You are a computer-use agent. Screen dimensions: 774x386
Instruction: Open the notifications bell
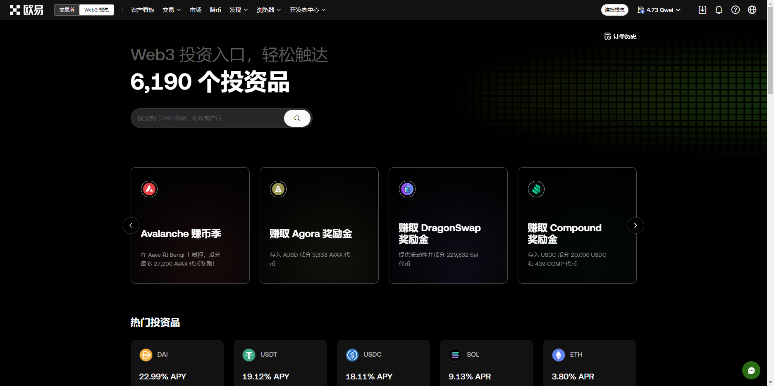pyautogui.click(x=719, y=10)
